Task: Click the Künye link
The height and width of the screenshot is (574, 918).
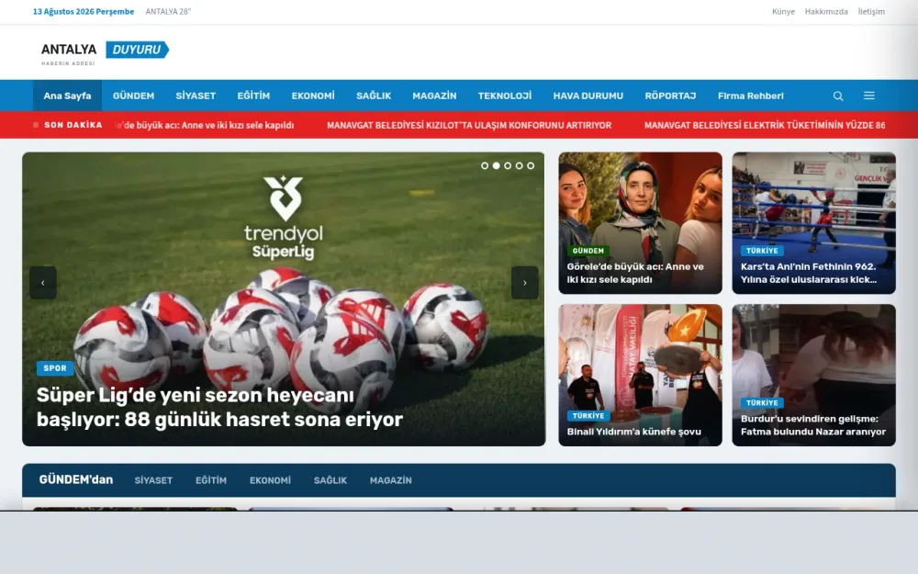Action: [783, 12]
